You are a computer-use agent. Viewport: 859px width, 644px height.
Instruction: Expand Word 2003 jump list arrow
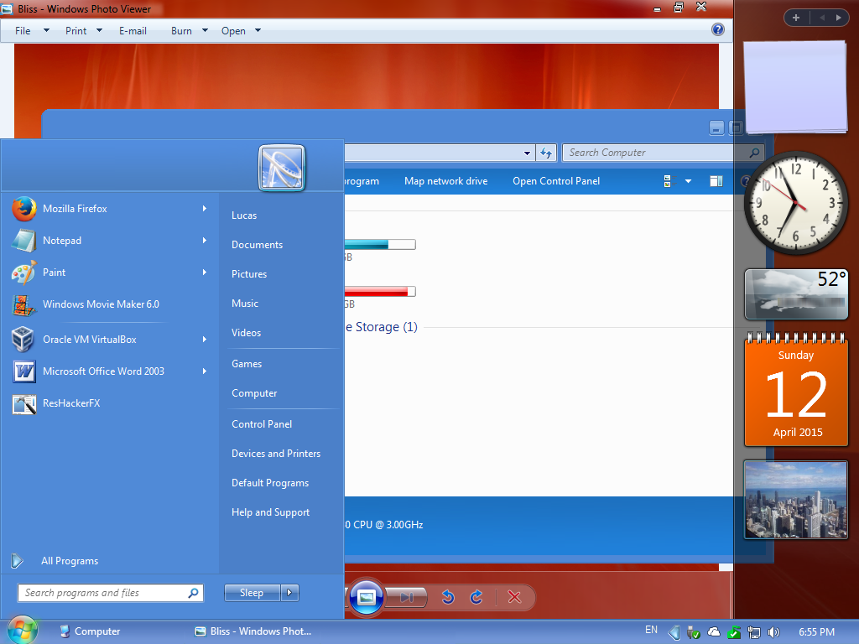pyautogui.click(x=205, y=371)
